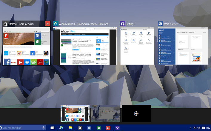Add a new virtual desktop
Image resolution: width=211 pixels, height=131 pixels.
click(136, 114)
